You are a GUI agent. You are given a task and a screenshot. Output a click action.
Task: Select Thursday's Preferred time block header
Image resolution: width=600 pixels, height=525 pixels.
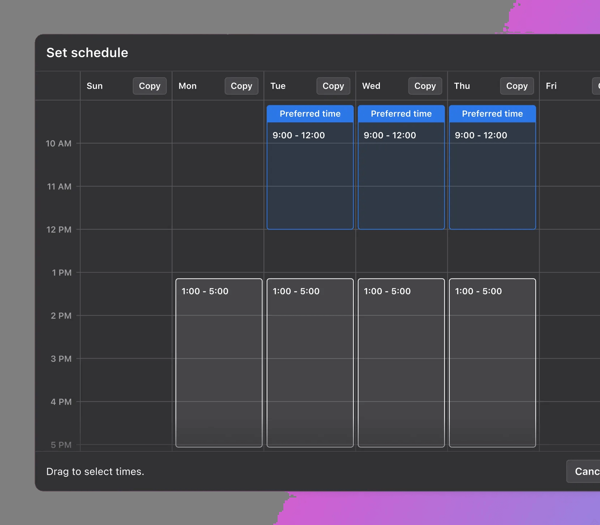click(492, 114)
